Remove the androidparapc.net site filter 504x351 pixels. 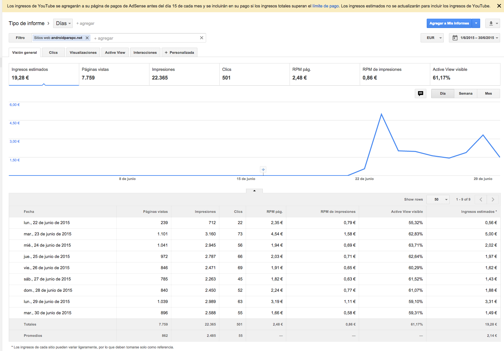[x=87, y=38]
